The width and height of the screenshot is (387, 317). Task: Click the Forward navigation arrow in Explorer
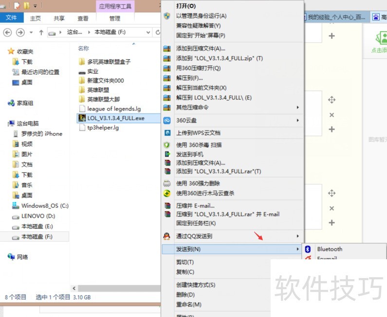[x=20, y=32]
